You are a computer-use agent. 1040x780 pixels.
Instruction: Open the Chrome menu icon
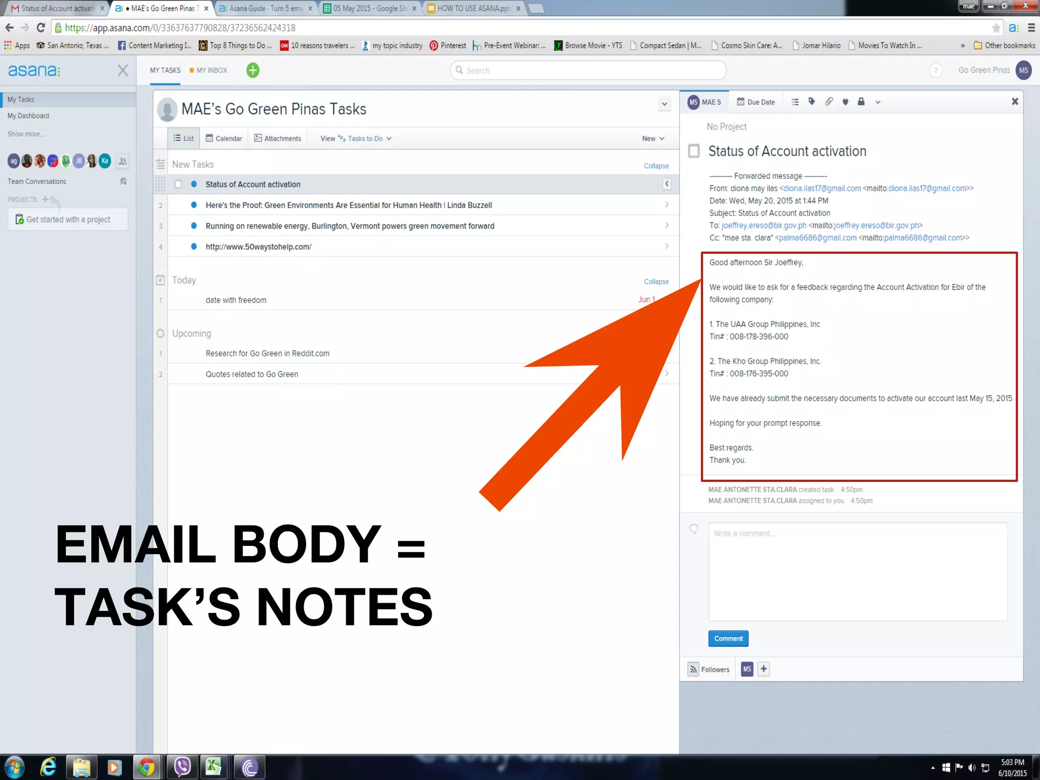point(1031,28)
